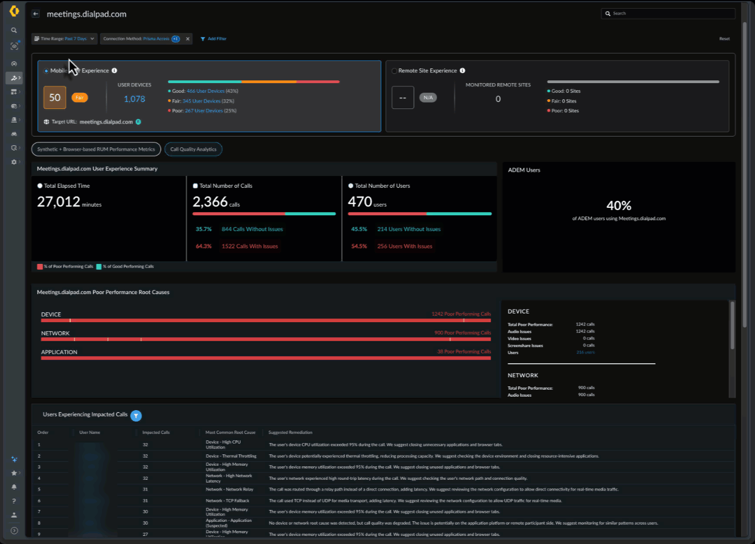Click the root cause details panel scrollbar
Screen dimensions: 755x544
732,325
